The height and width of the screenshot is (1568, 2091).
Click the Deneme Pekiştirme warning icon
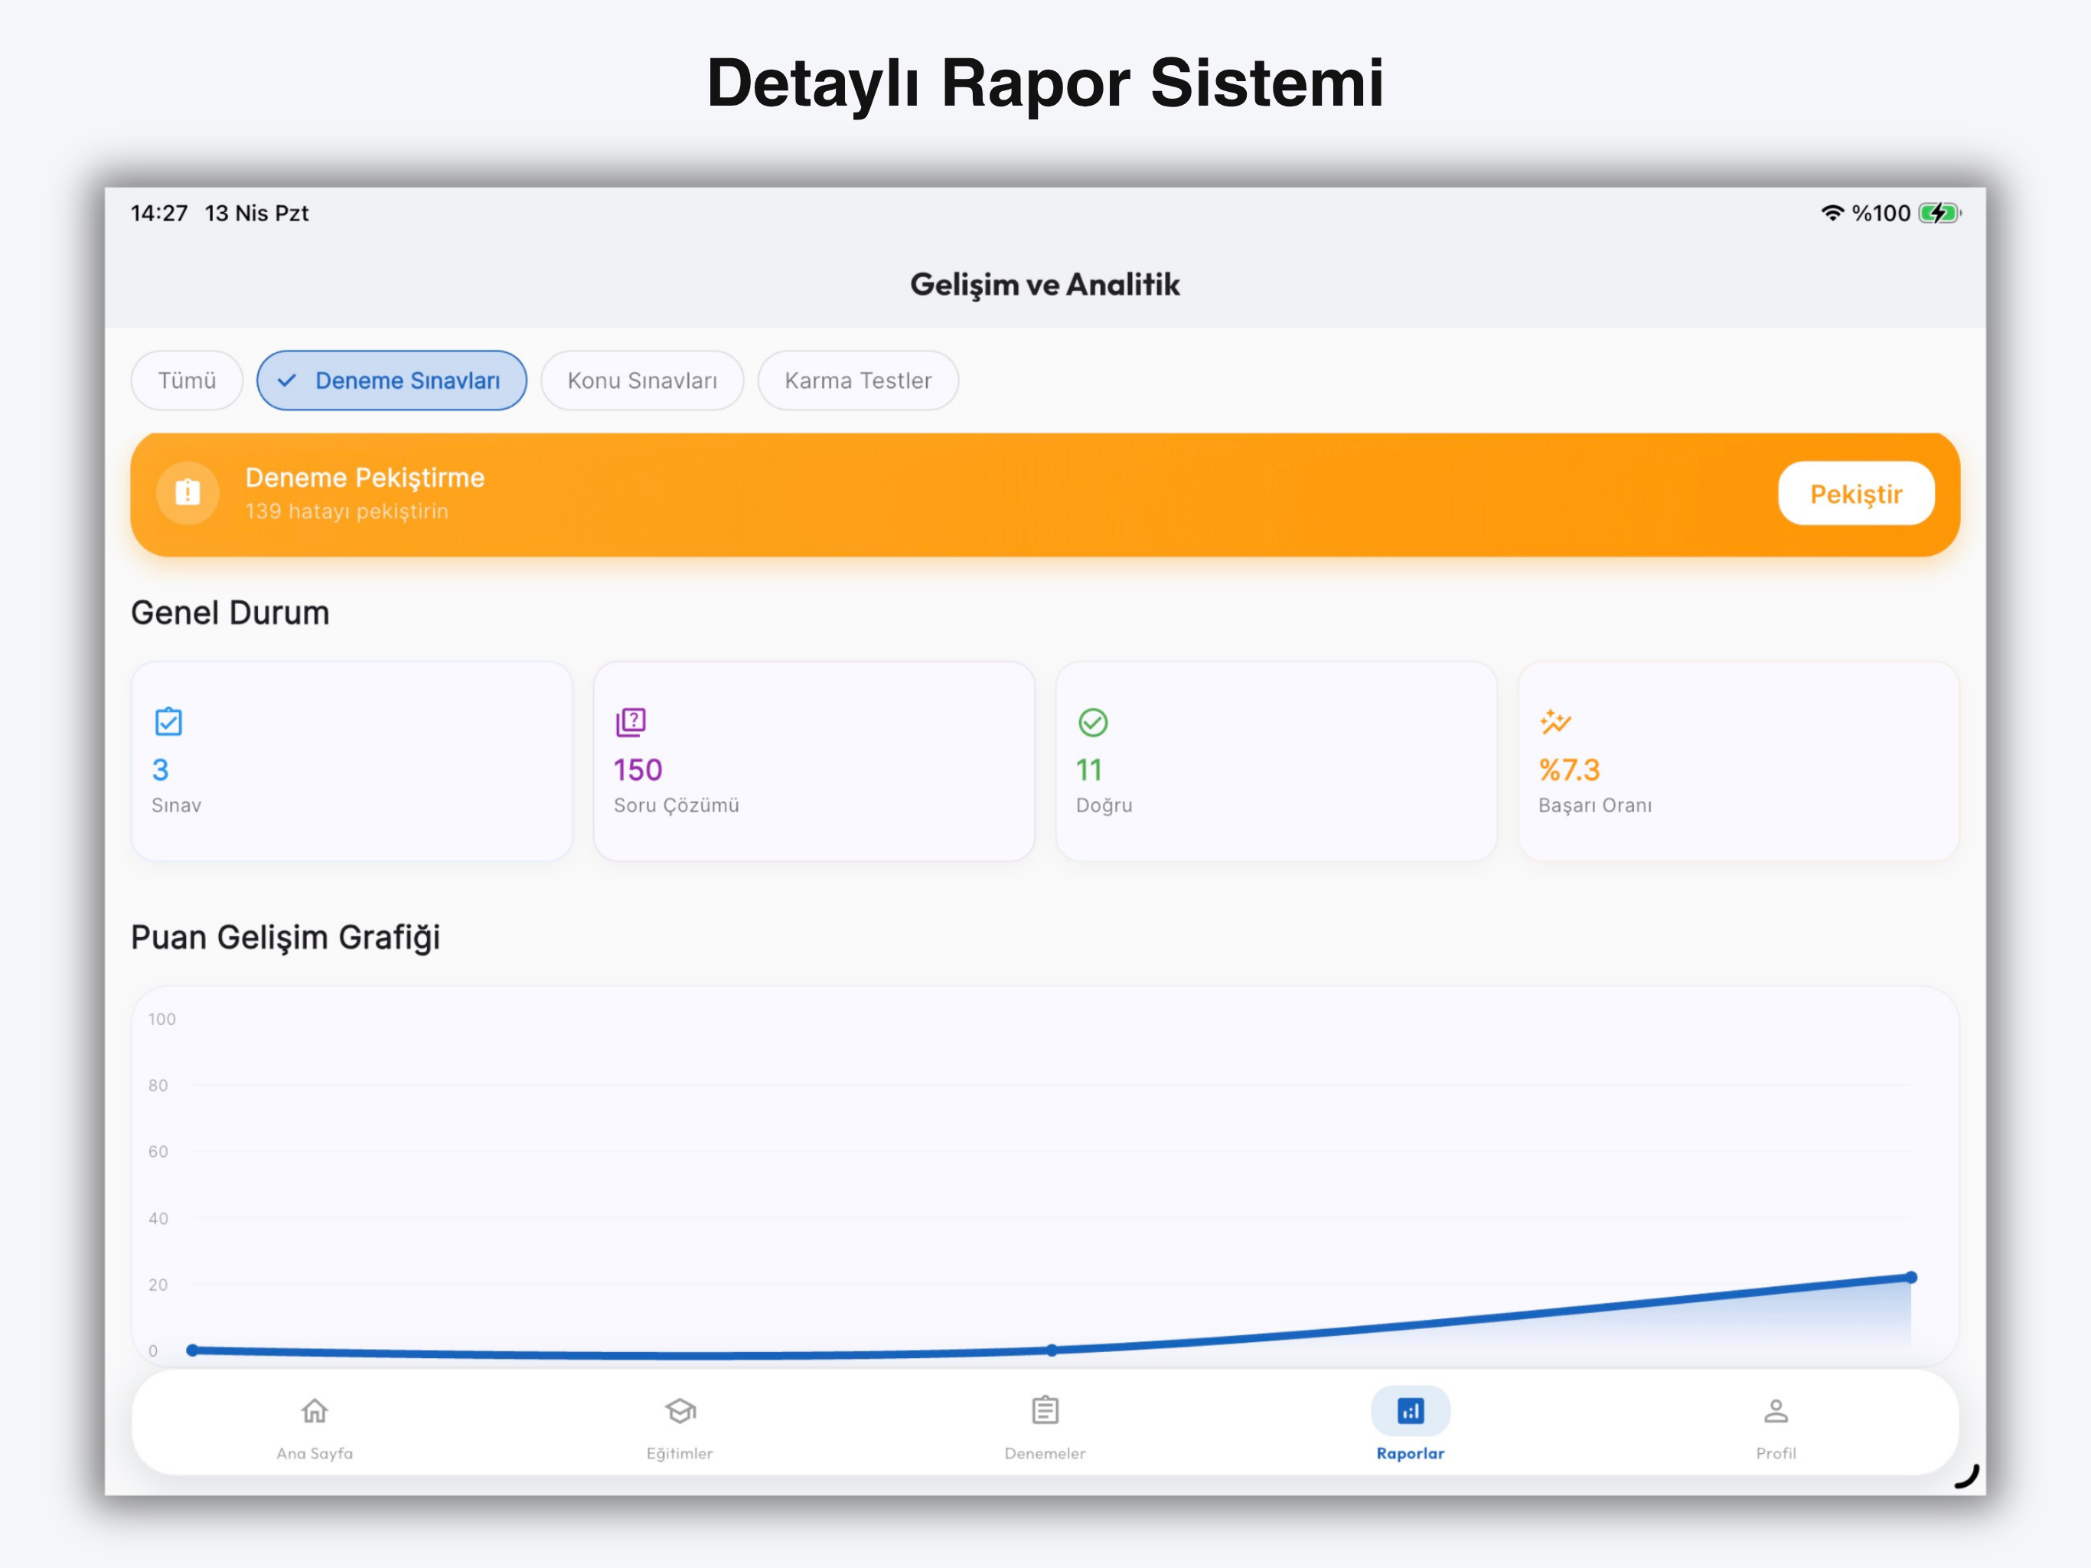(x=188, y=493)
